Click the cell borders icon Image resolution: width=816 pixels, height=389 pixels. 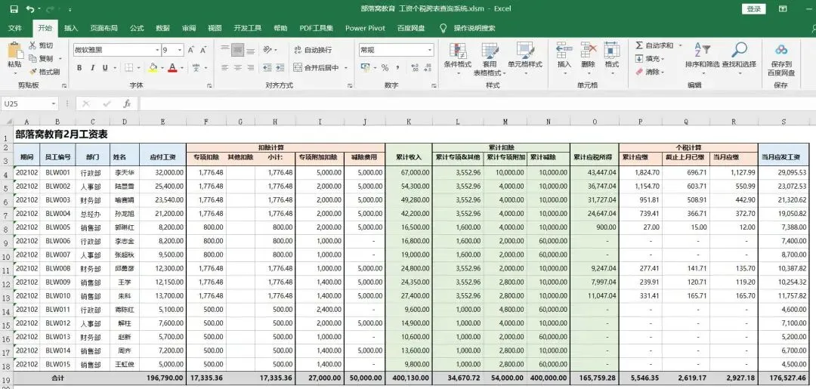128,68
